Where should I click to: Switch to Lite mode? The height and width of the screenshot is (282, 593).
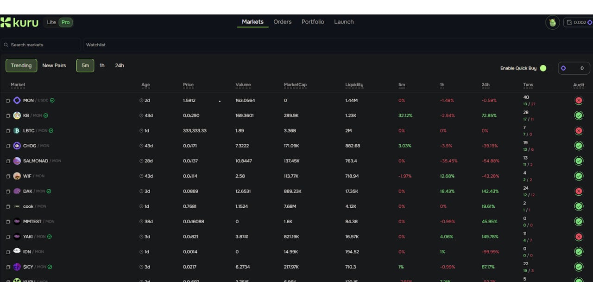click(x=51, y=22)
